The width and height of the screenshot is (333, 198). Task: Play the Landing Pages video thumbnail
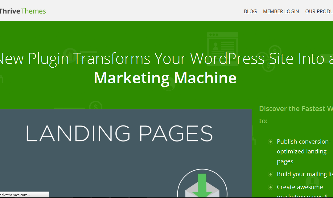(x=126, y=153)
